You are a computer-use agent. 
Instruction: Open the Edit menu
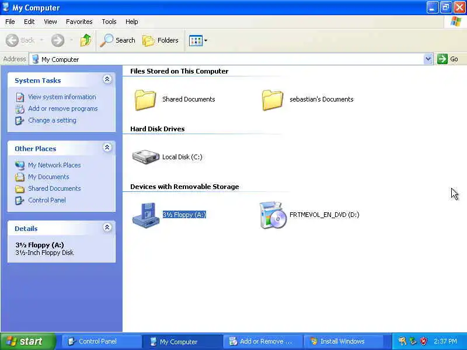[29, 22]
